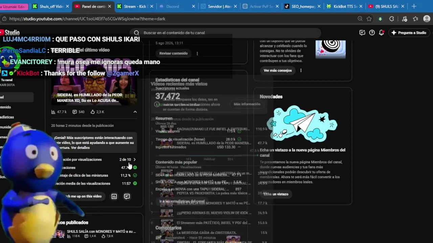Viewport: 433px width, 243px height.
Task: Close the Discord browser tab
Action: tap(193, 6)
